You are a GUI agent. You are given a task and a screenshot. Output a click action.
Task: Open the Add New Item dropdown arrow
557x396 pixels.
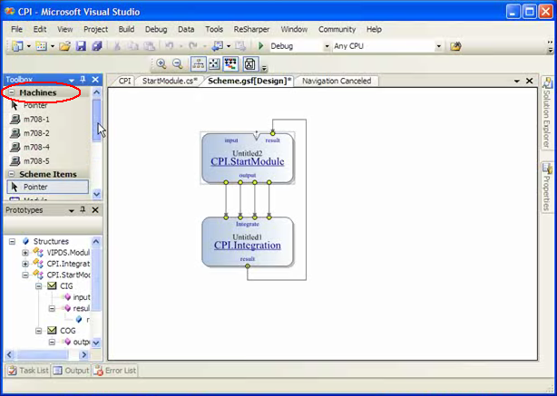53,46
